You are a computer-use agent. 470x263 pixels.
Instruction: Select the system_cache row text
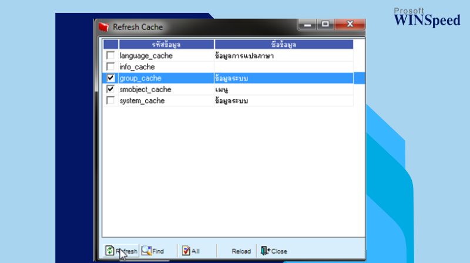pos(142,100)
